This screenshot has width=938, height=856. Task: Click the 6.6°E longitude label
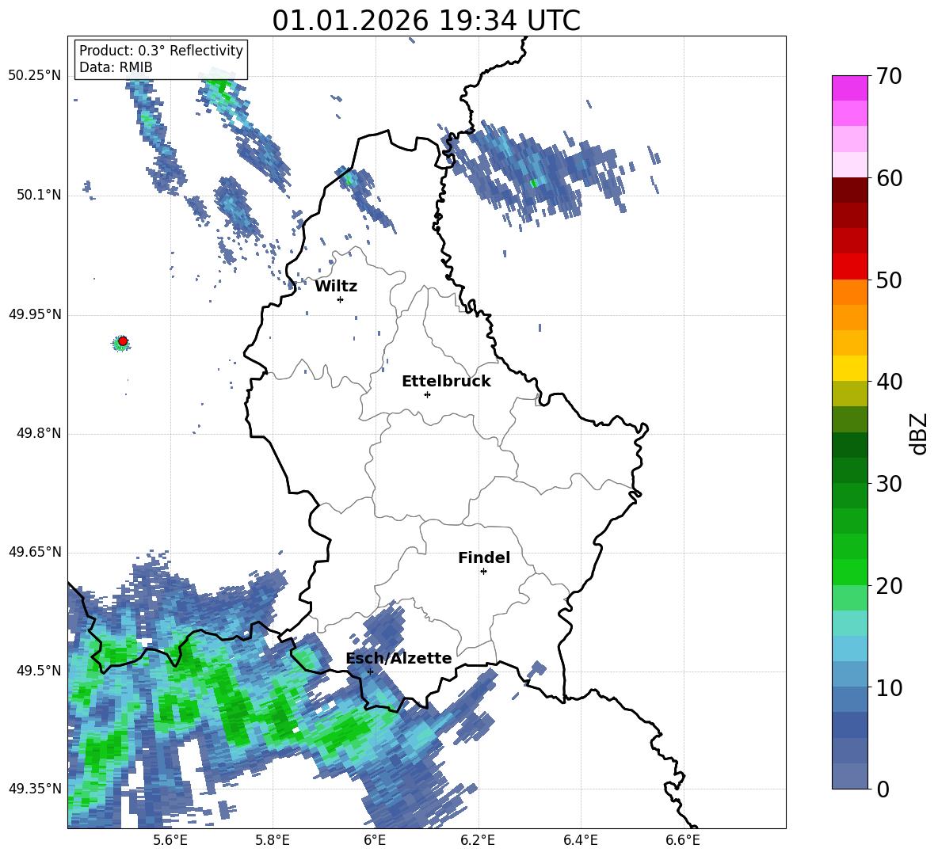pyautogui.click(x=683, y=840)
